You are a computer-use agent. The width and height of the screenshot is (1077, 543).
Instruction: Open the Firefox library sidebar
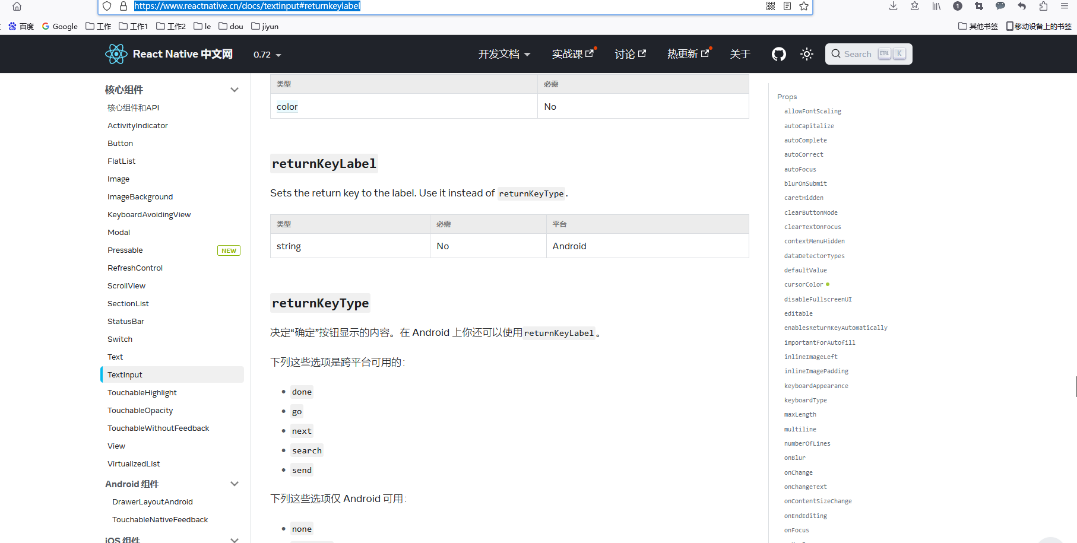pos(936,6)
